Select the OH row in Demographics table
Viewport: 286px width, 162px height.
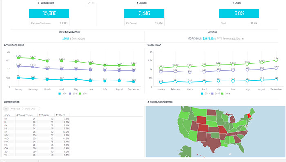coord(37,148)
